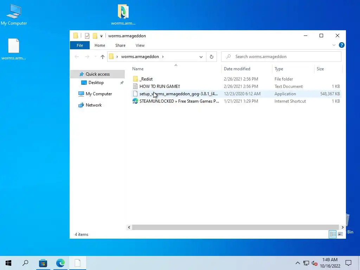Screen dimensions: 360x270
Task: Launch Microsoft Edge from the taskbar
Action: [x=60, y=263]
